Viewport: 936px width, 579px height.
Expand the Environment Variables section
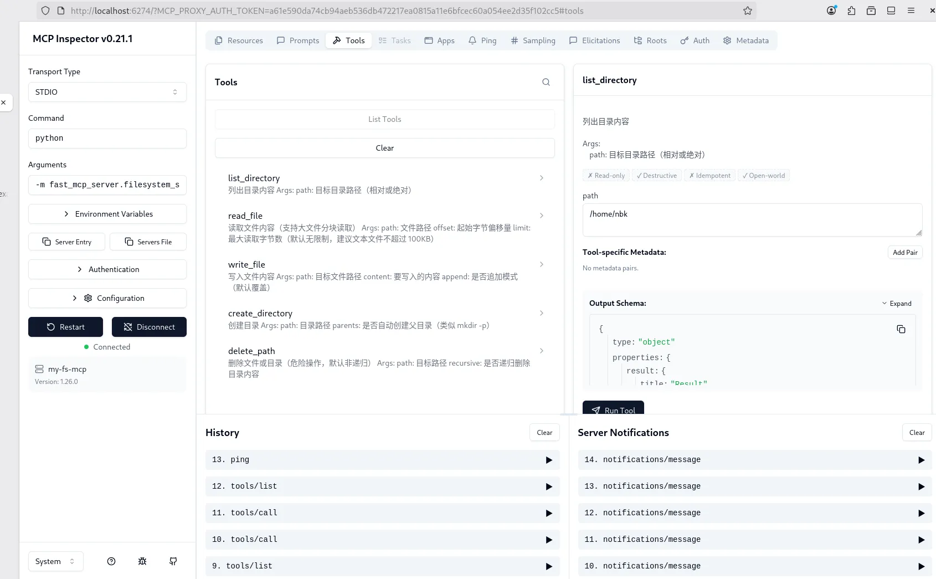107,214
